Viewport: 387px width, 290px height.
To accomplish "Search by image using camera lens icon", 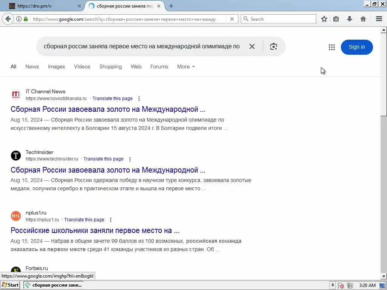I will (274, 46).
